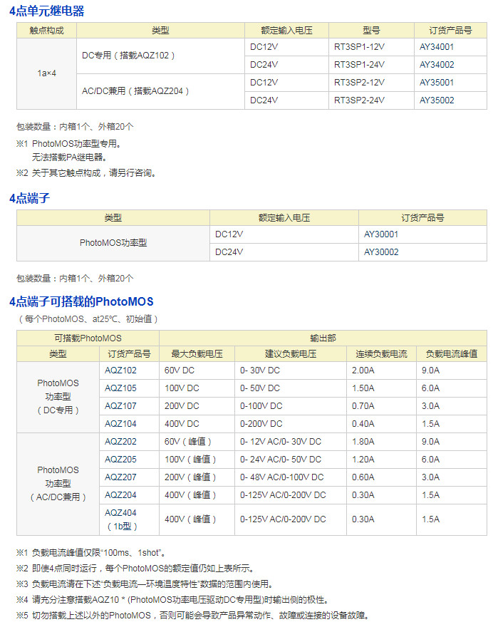This screenshot has height=627, width=493.
Task: Select product AQZ205
Action: coord(120,459)
